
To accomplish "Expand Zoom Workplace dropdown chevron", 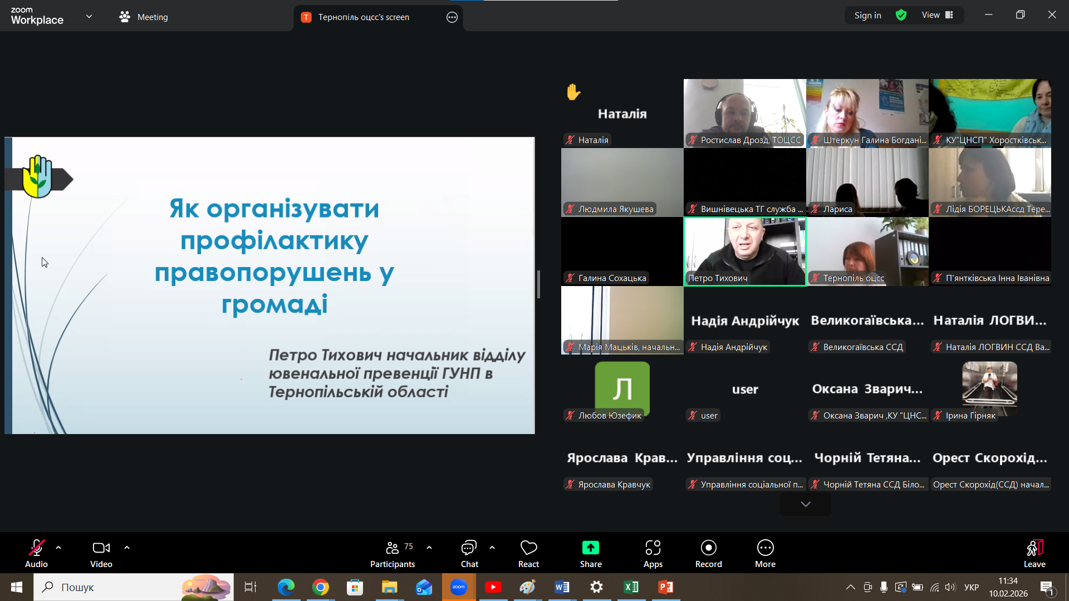I will pyautogui.click(x=89, y=17).
